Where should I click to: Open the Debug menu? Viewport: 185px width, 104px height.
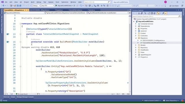tap(39, 2)
